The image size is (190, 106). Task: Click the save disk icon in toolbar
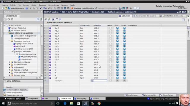(x=9, y=8)
